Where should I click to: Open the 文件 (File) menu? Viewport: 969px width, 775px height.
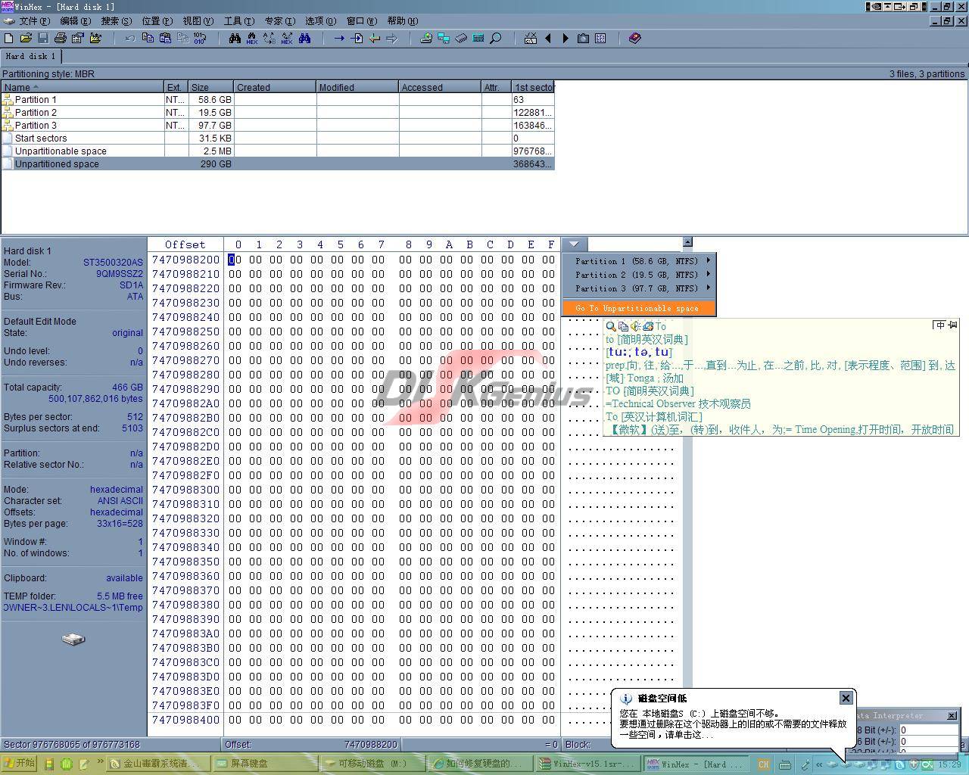click(34, 21)
